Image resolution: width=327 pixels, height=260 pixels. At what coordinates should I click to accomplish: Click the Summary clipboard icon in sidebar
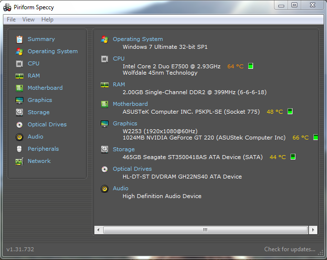[19, 40]
